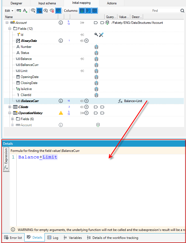Toggle the Value column visibility button
The image size is (186, 243).
88,11
